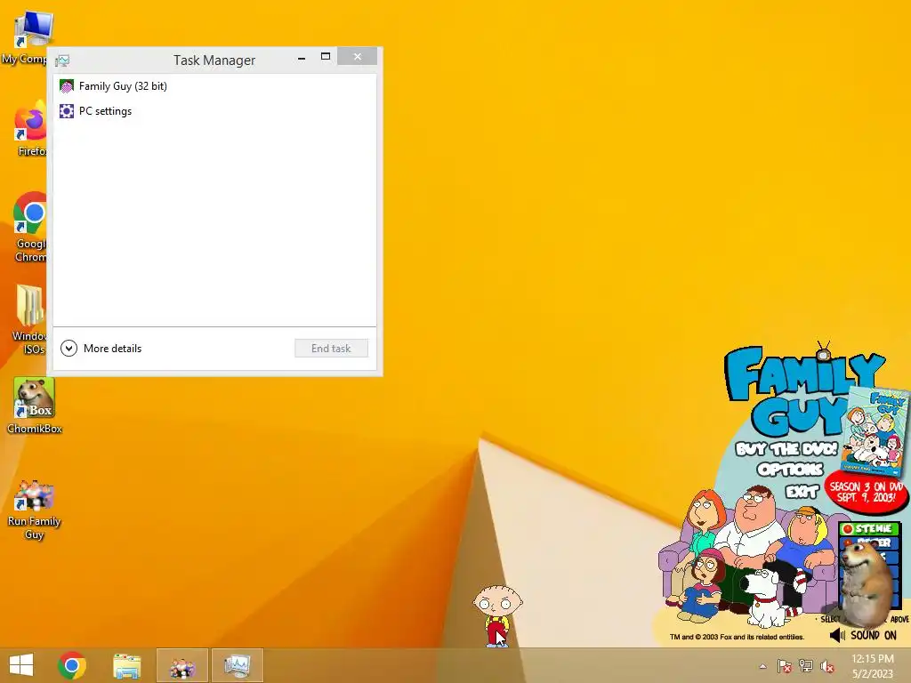Open Chrome from the taskbar
Image resolution: width=911 pixels, height=683 pixels.
pyautogui.click(x=72, y=665)
